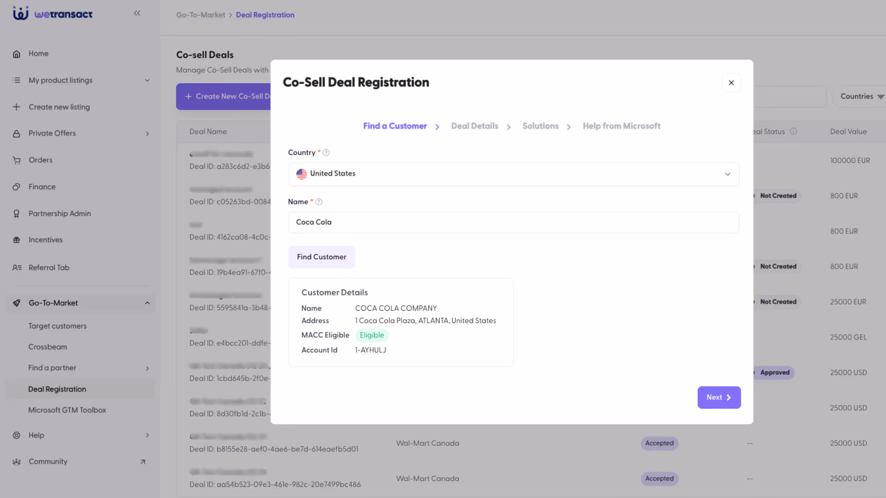Click the Go-To-Market rocket icon
886x498 pixels.
click(x=17, y=303)
